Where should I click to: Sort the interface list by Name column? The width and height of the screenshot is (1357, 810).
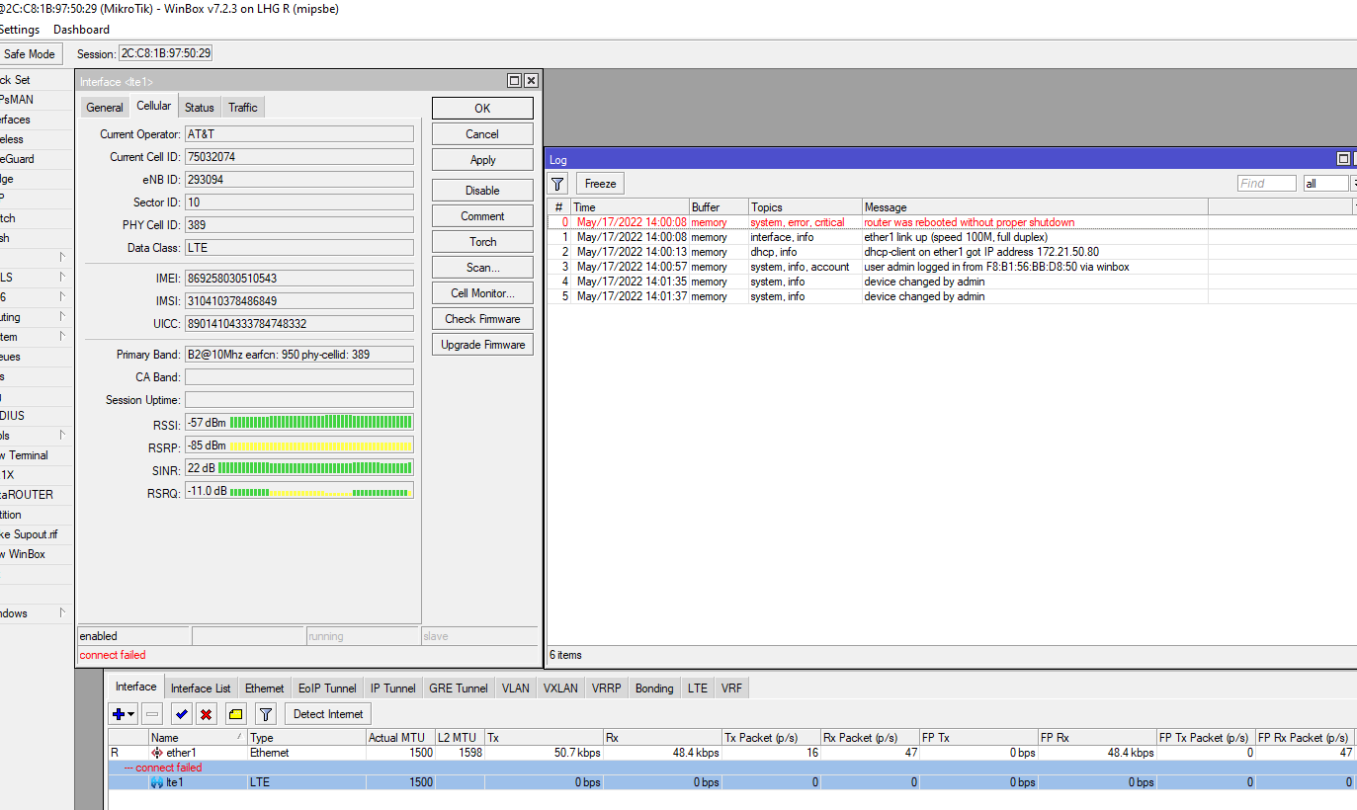(x=198, y=738)
